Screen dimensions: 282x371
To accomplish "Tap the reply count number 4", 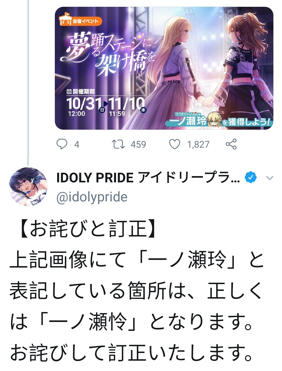I will [x=77, y=144].
